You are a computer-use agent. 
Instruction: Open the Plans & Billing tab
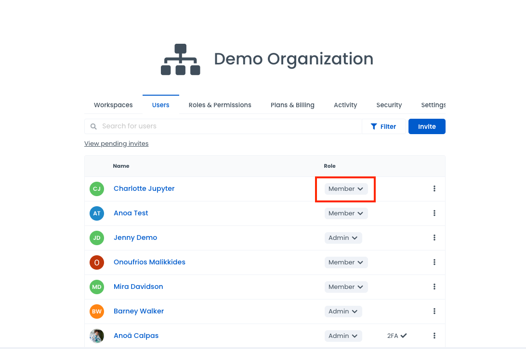[292, 105]
